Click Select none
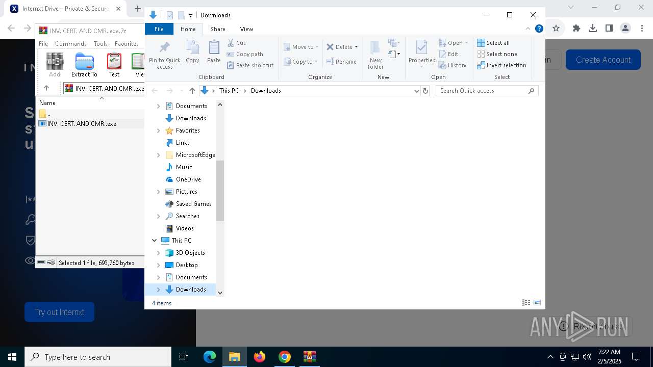The image size is (653, 367). 497,54
